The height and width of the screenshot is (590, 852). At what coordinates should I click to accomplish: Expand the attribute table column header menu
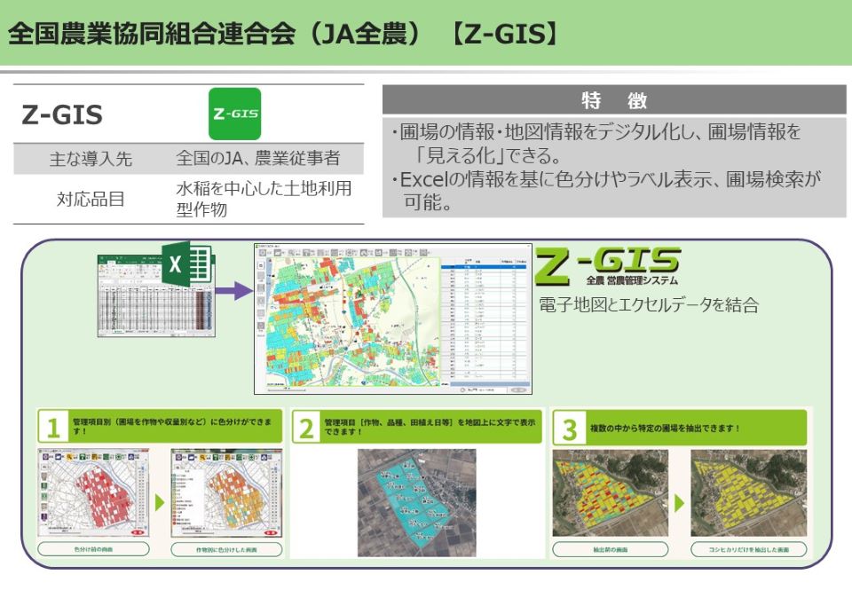(469, 260)
